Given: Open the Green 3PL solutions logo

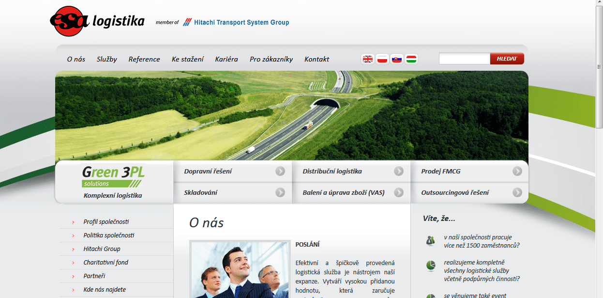Looking at the screenshot, I should coord(113,176).
